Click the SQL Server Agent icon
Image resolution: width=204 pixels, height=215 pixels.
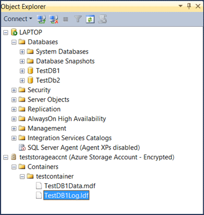[22, 147]
